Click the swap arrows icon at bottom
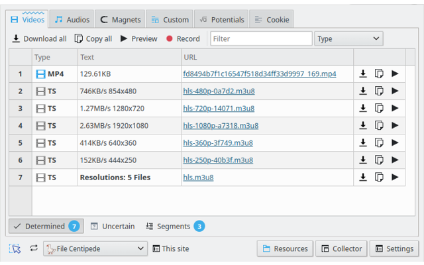This screenshot has height=265, width=424. [34, 248]
